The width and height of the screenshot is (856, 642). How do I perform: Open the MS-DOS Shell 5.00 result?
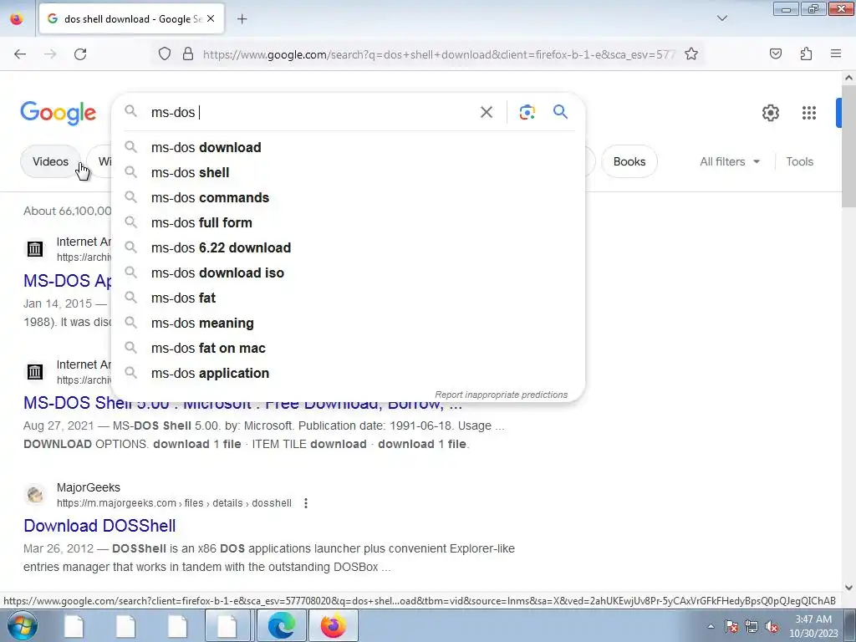click(243, 404)
